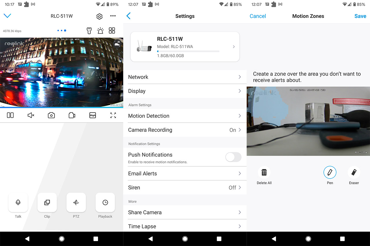Take a snapshot with the camera icon
370x246 pixels.
(51, 115)
